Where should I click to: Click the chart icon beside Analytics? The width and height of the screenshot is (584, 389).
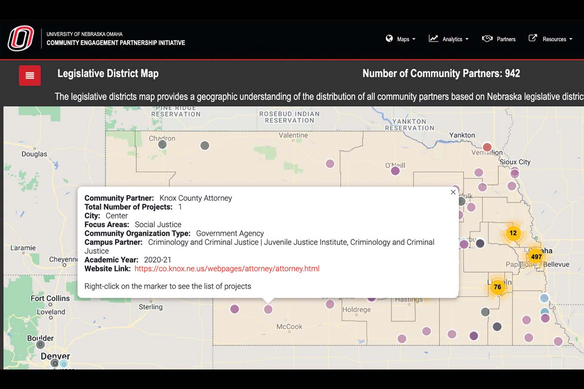click(433, 38)
